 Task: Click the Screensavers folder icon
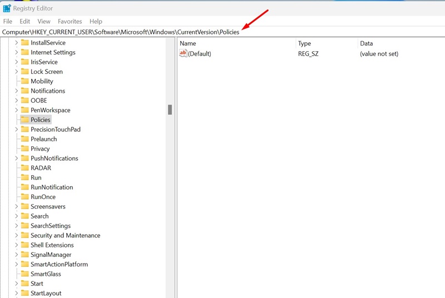click(25, 206)
